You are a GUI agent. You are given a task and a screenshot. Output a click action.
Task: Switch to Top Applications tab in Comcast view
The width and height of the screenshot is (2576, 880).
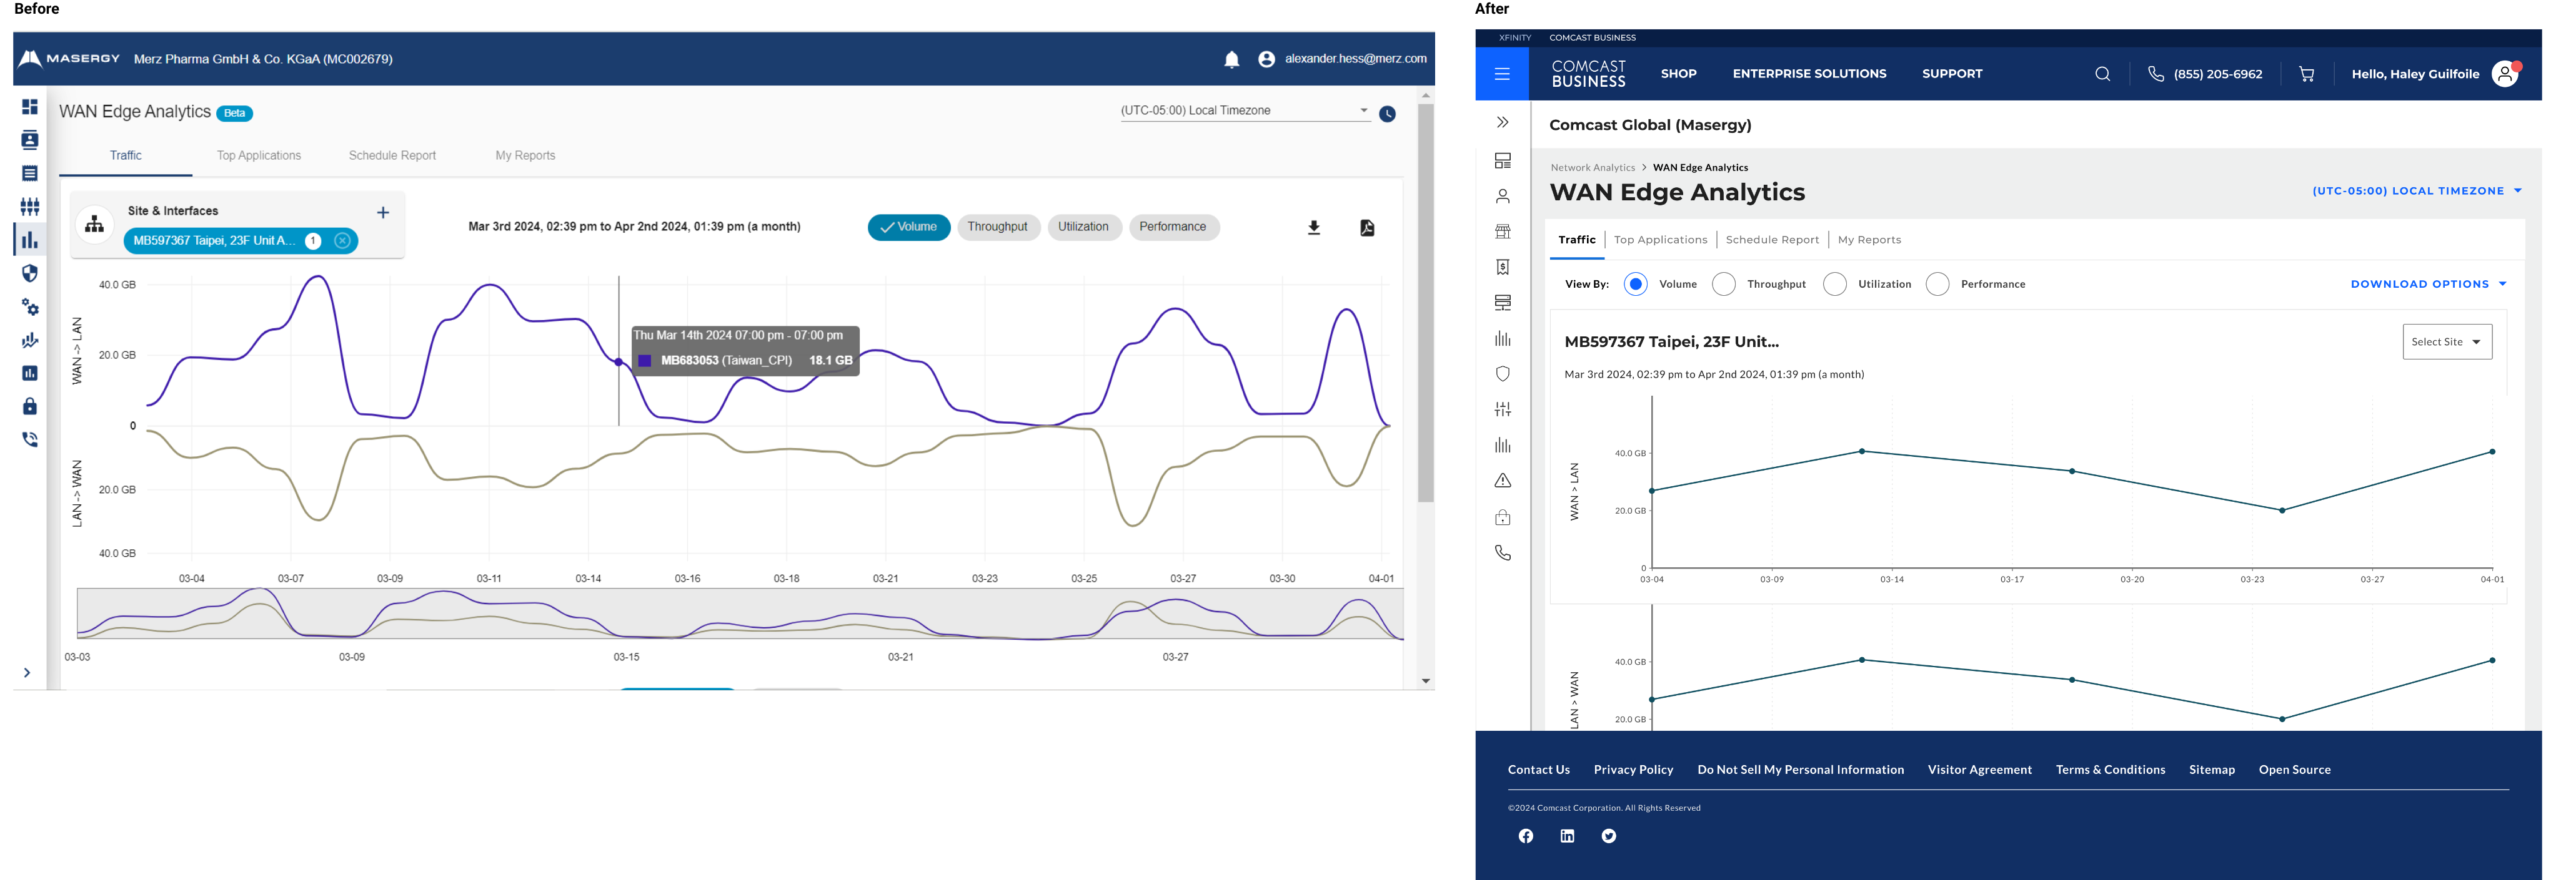pyautogui.click(x=1660, y=240)
